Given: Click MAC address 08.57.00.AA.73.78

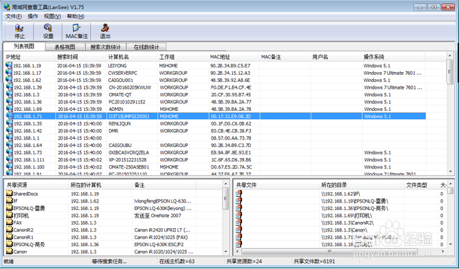Looking at the screenshot, I should click(x=231, y=138).
